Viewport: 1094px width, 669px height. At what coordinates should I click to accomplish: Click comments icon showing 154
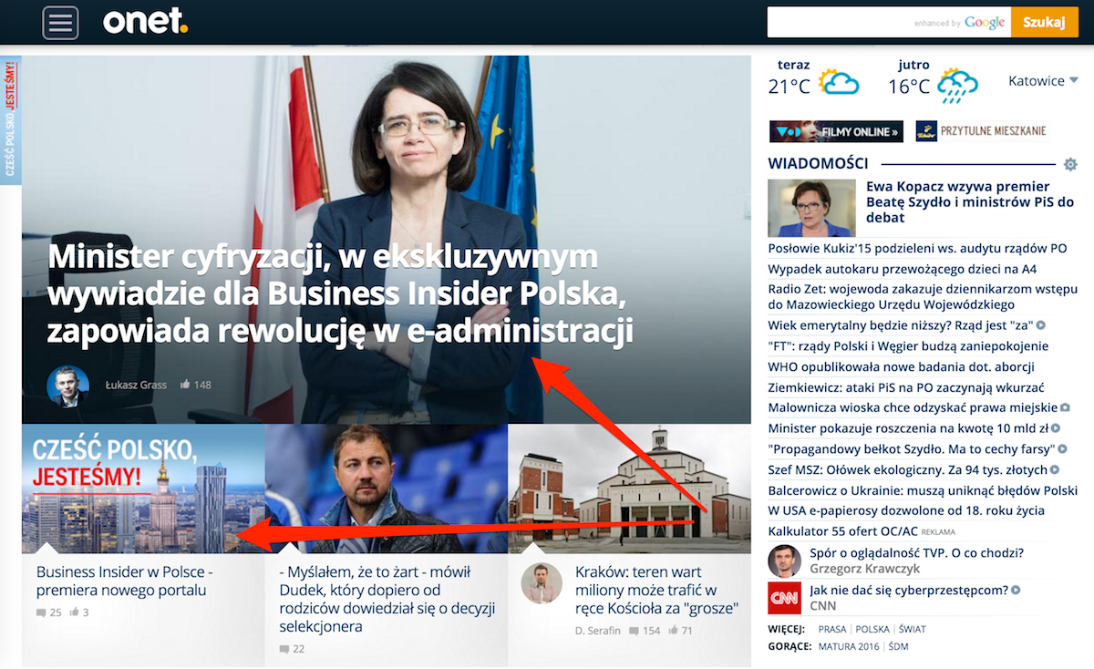tap(634, 631)
